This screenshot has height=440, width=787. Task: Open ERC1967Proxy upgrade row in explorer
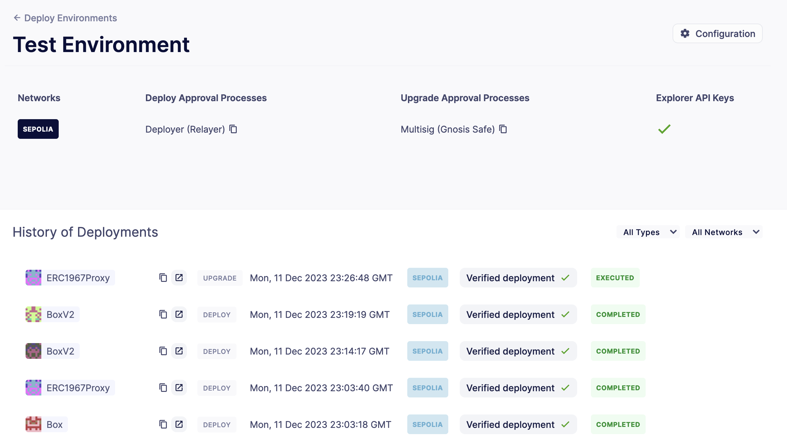point(179,278)
